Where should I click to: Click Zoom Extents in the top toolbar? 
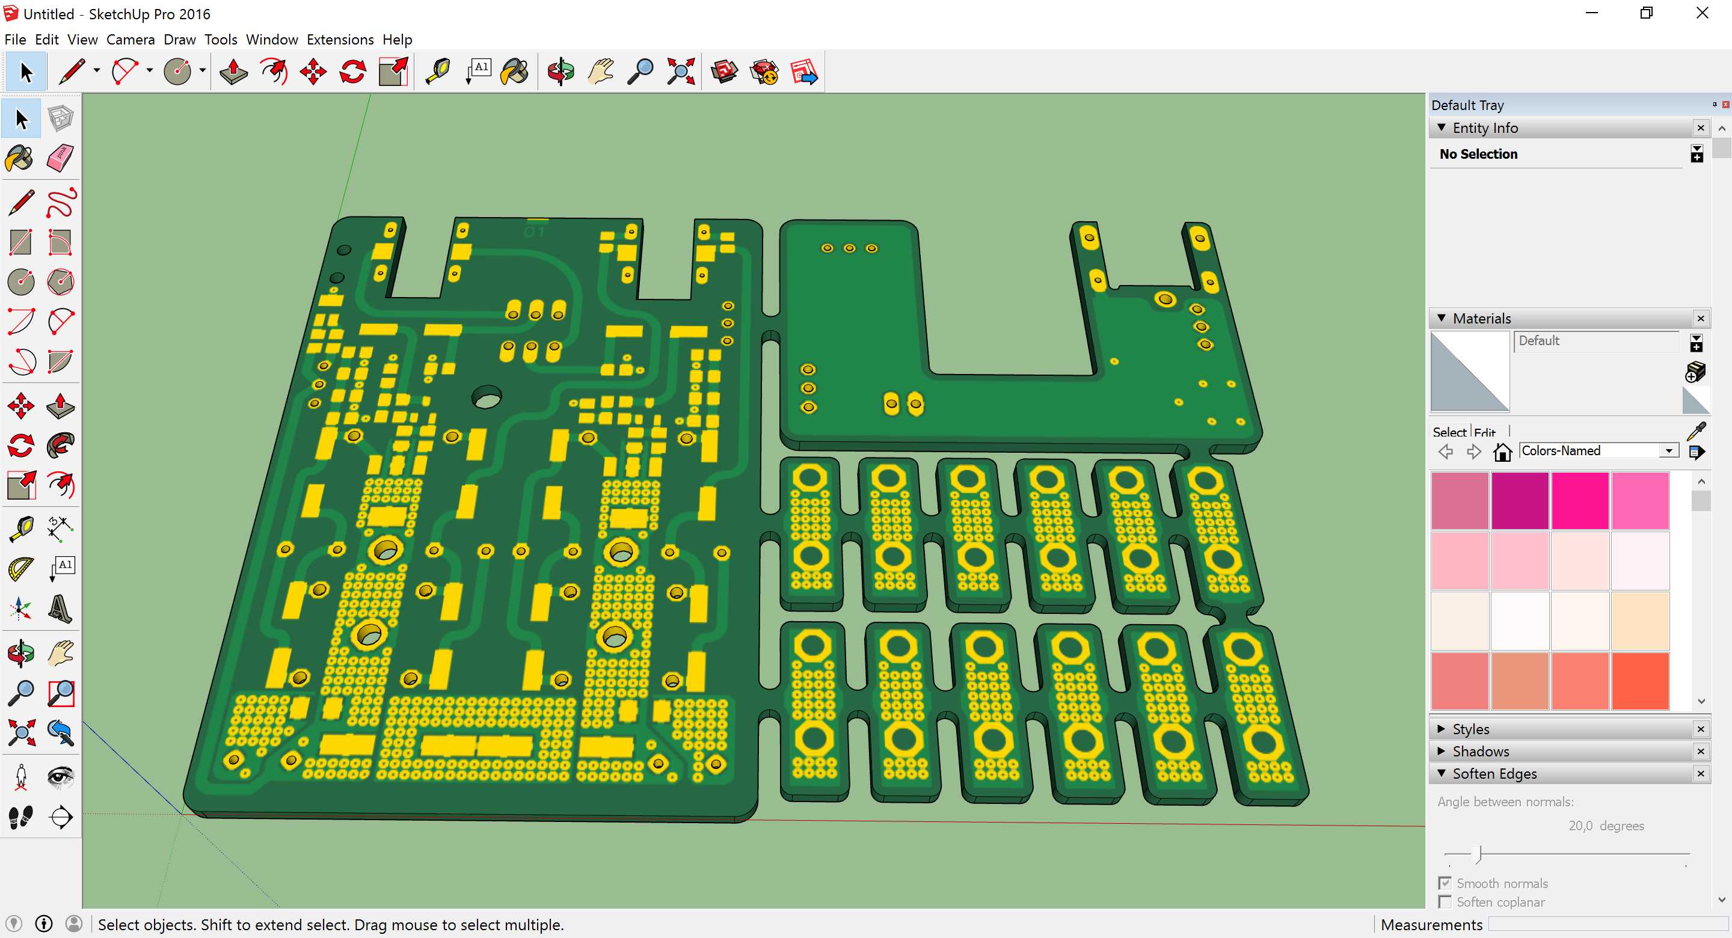(681, 72)
